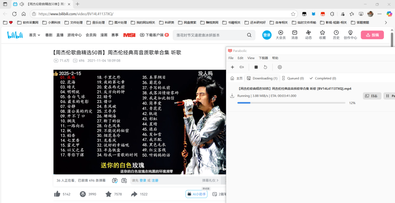This screenshot has width=395, height=203.
Task: Favorite the video with star icon (7578)
Action: tap(108, 194)
